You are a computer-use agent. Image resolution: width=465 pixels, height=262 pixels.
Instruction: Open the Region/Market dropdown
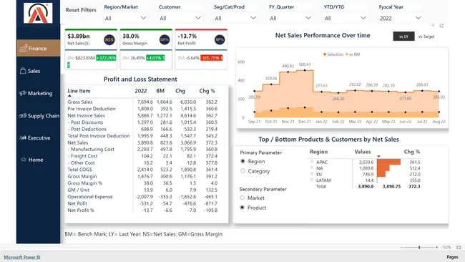click(125, 18)
